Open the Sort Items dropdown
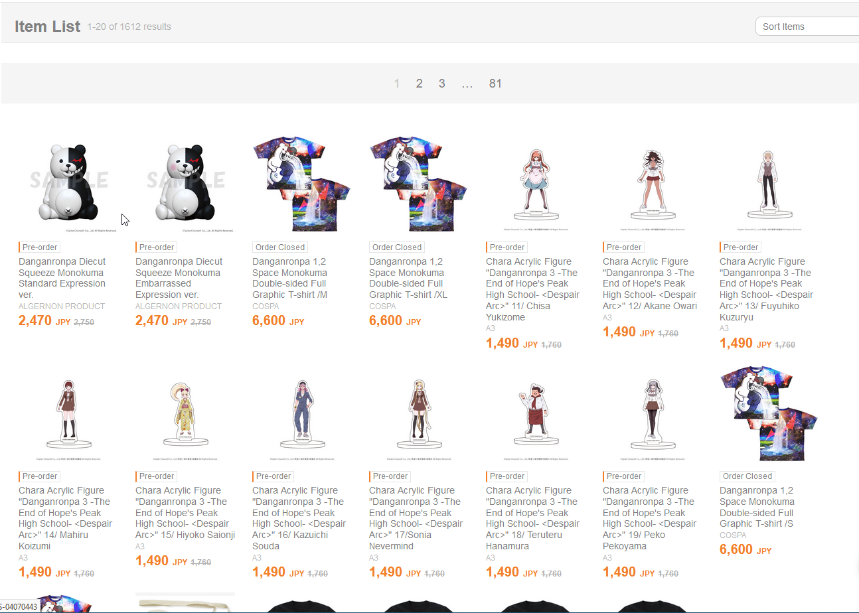859x613 pixels. click(807, 27)
